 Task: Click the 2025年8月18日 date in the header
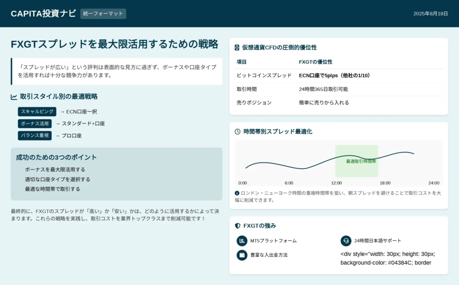(430, 14)
